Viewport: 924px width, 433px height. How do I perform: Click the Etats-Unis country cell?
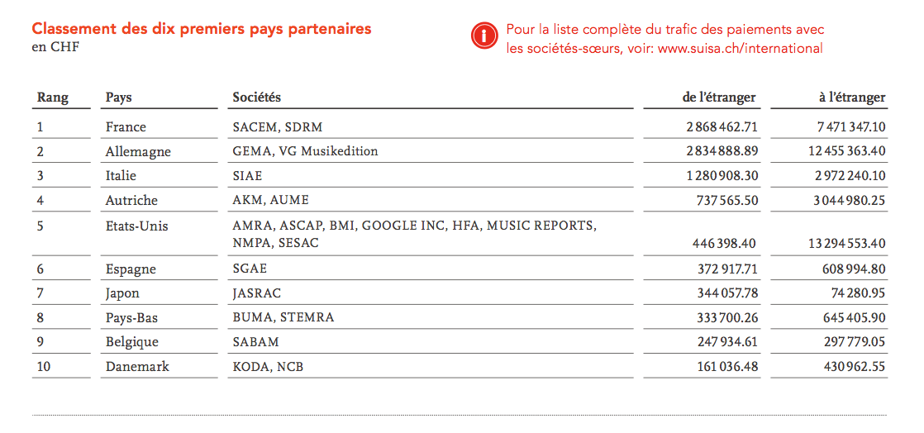136,226
